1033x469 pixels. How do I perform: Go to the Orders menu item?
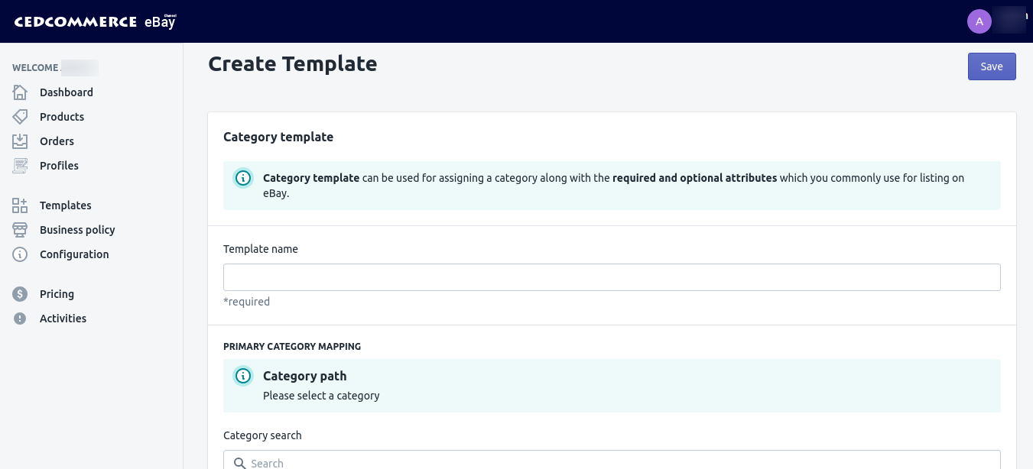[57, 141]
